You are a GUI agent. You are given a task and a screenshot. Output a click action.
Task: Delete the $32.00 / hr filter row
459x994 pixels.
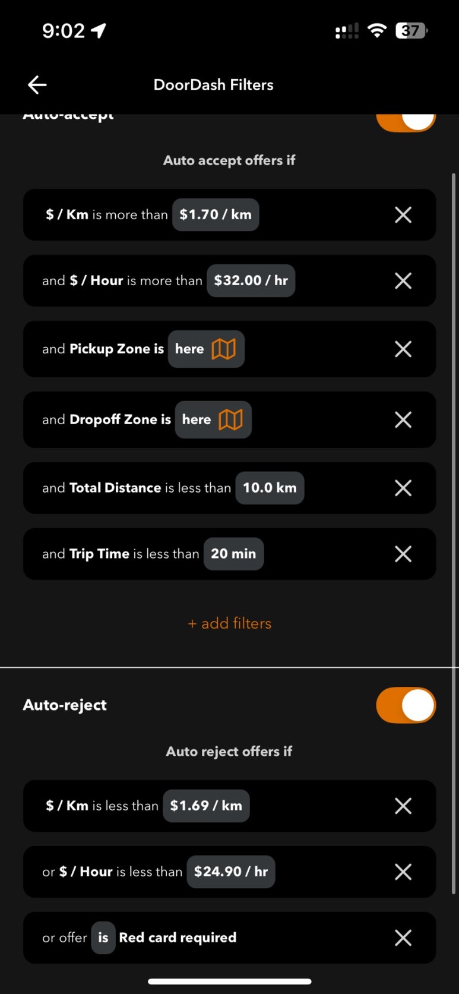pos(403,280)
